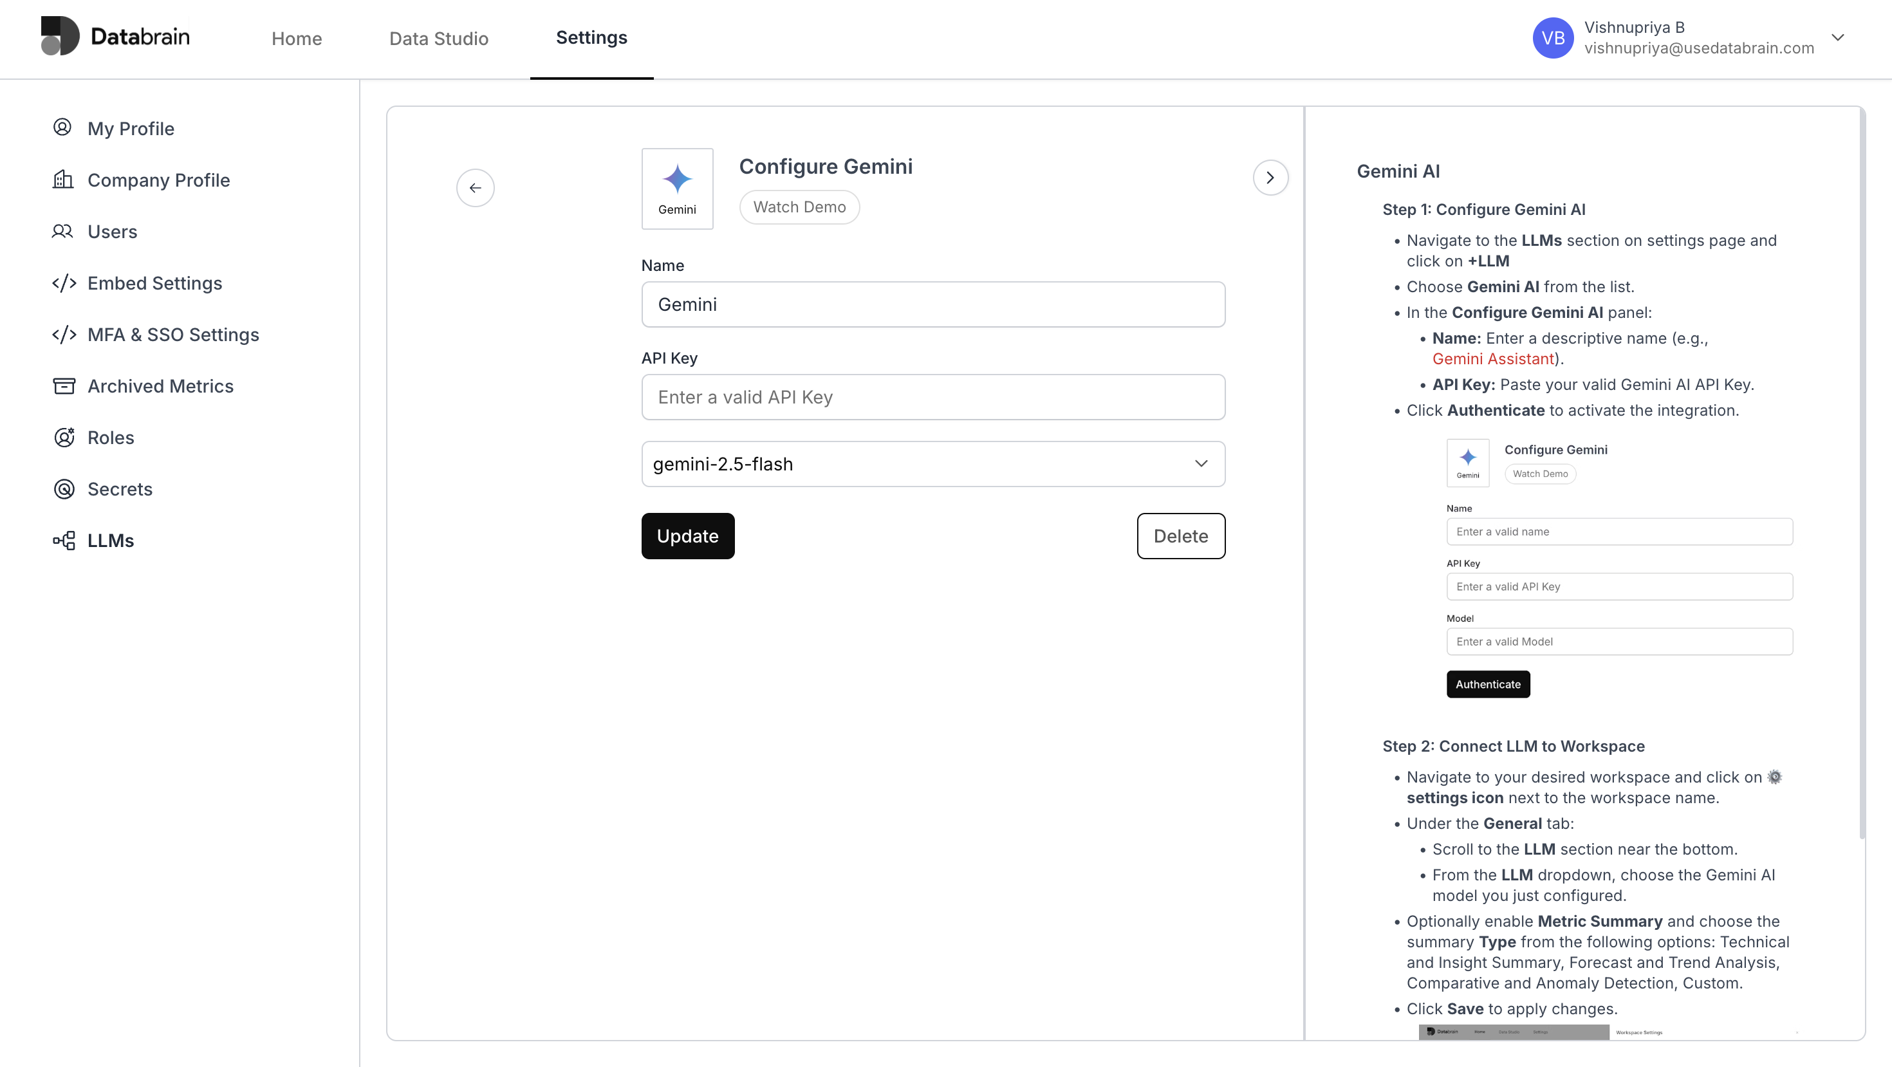The height and width of the screenshot is (1067, 1892).
Task: Click the back arrow circle button
Action: coord(475,188)
